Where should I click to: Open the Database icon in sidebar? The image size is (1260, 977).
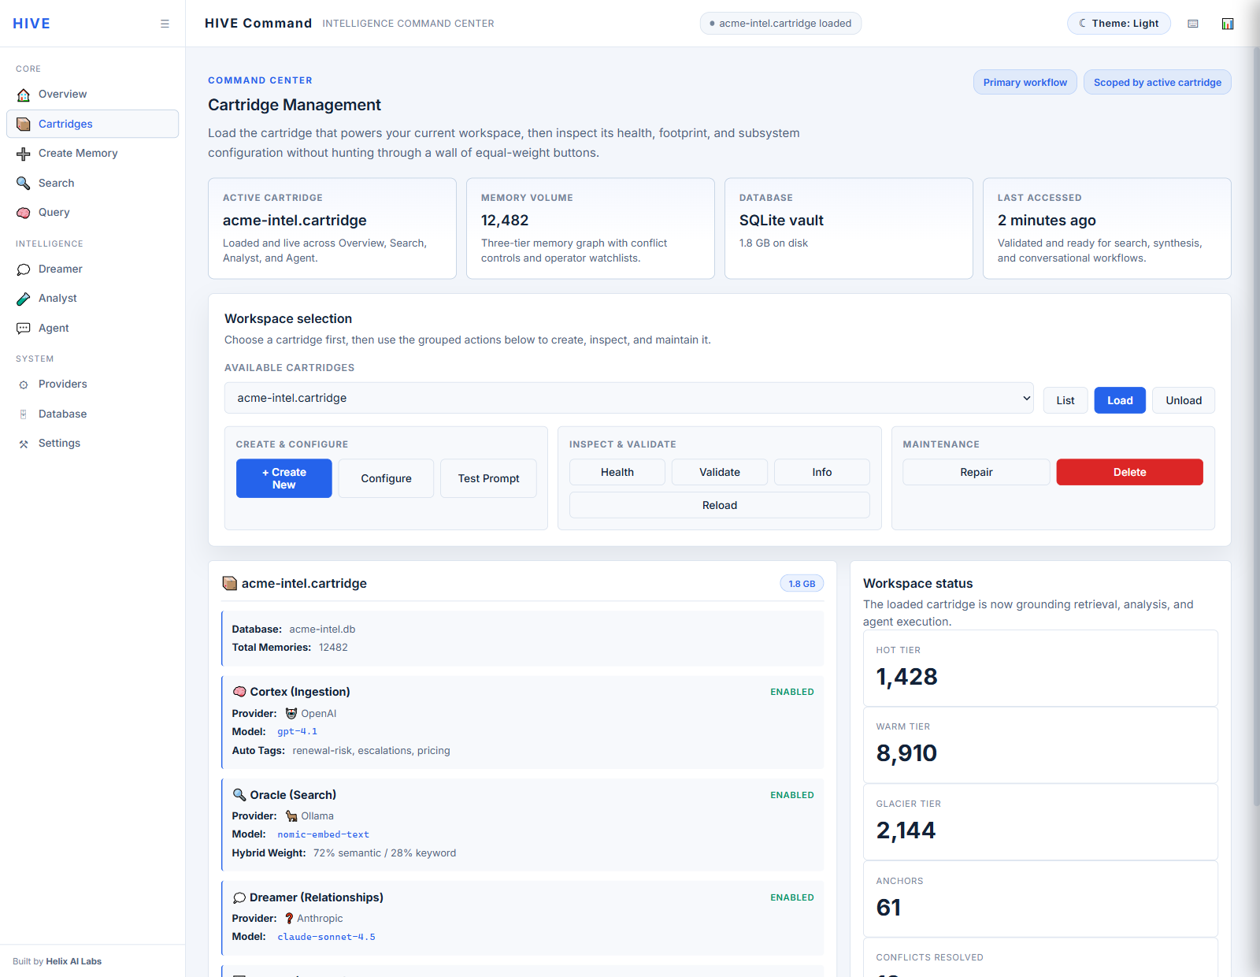tap(24, 414)
